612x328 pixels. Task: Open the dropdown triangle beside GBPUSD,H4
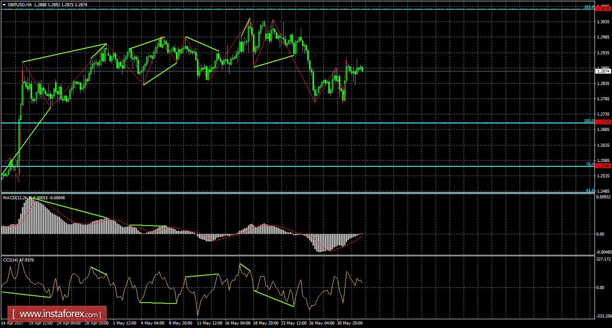pyautogui.click(x=4, y=4)
